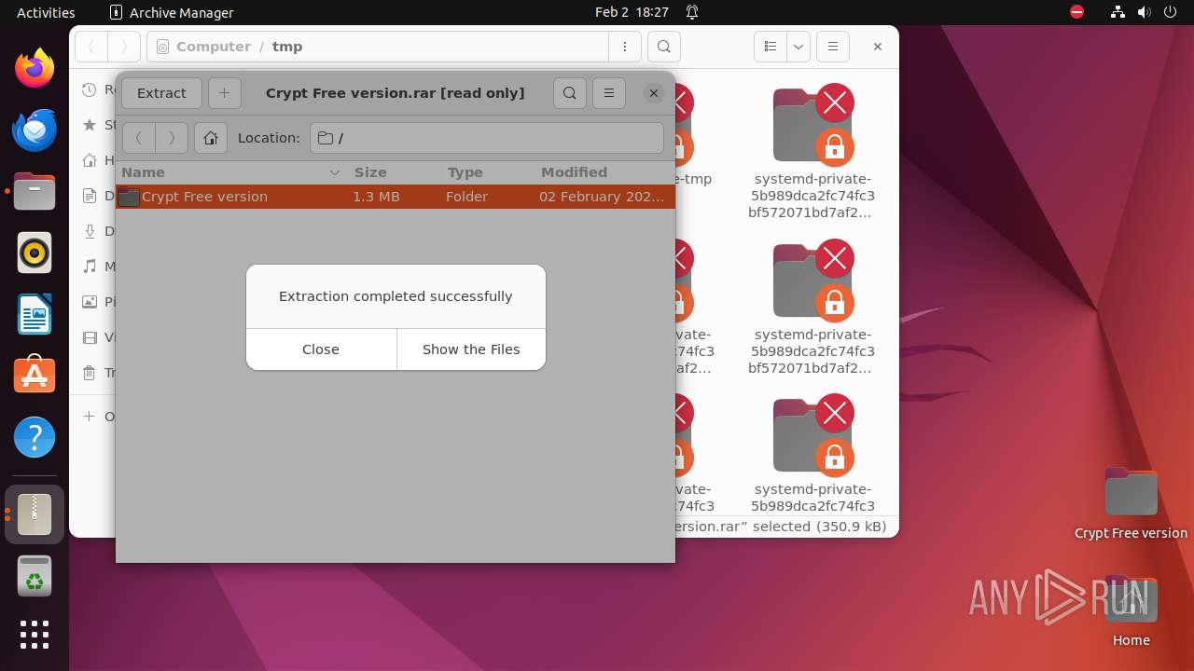Select the middle systemd-private folder in Files
Viewport: 1194px width, 671px height.
[x=812, y=308]
